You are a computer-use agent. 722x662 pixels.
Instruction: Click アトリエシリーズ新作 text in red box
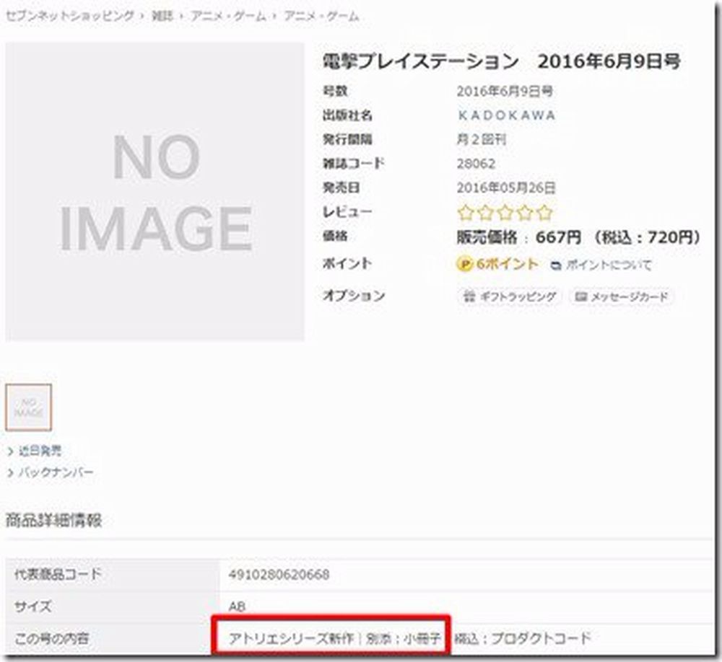(x=292, y=638)
